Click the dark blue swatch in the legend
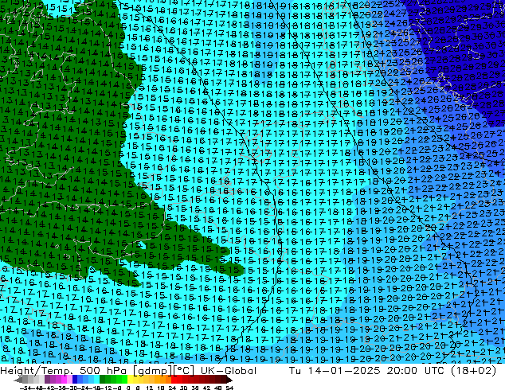The width and height of the screenshot is (505, 390). (75, 380)
